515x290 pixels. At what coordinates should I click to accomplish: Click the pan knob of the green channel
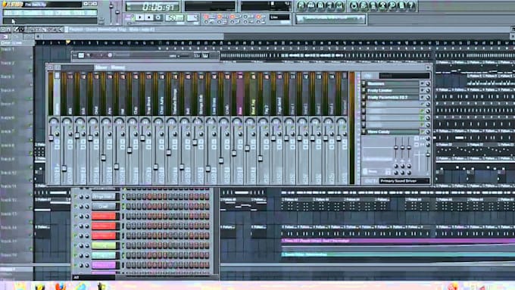[81, 245]
